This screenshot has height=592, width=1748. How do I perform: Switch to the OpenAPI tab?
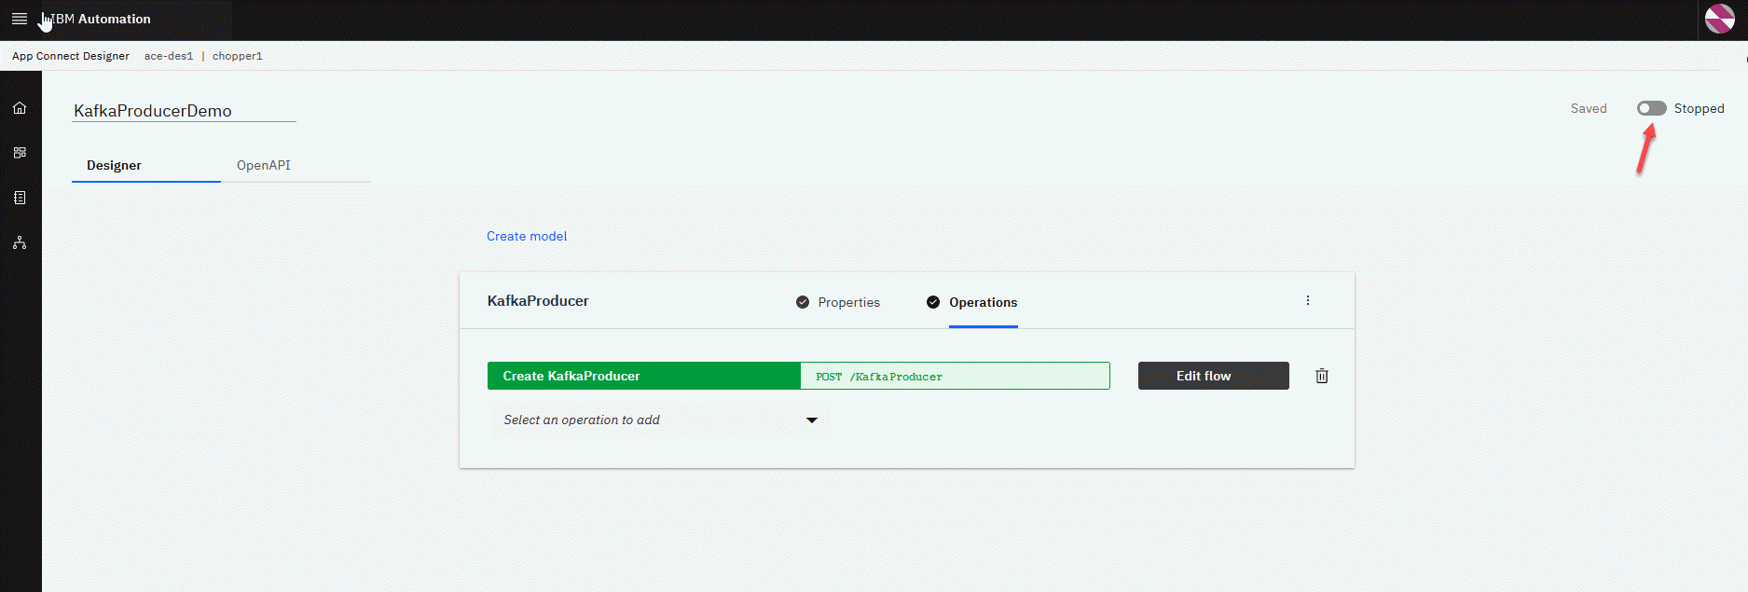coord(263,165)
